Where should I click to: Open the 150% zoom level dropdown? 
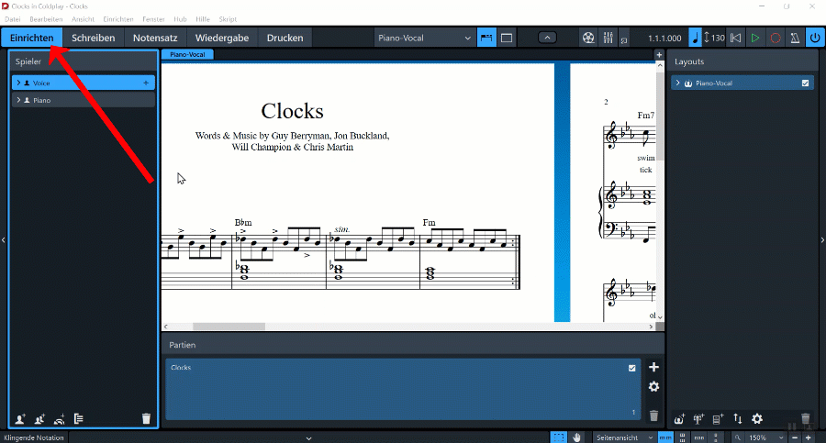(x=765, y=437)
